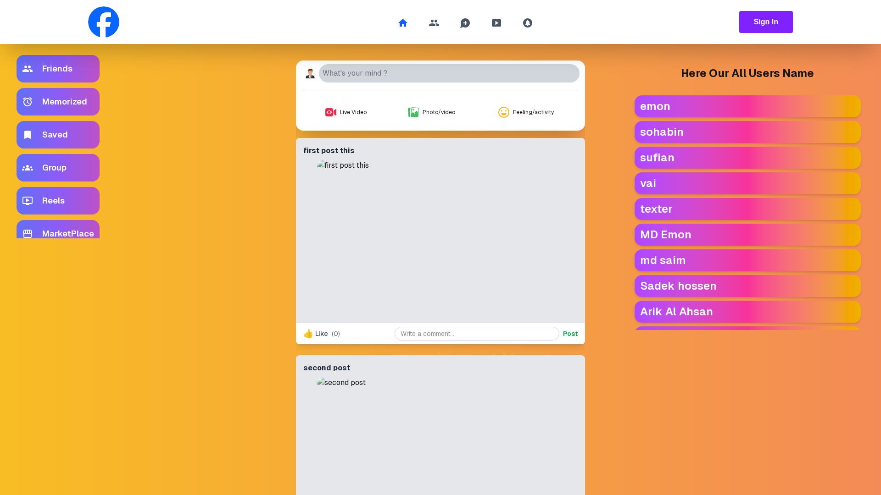Open Friends in the sidebar
The height and width of the screenshot is (495, 881).
(x=58, y=69)
